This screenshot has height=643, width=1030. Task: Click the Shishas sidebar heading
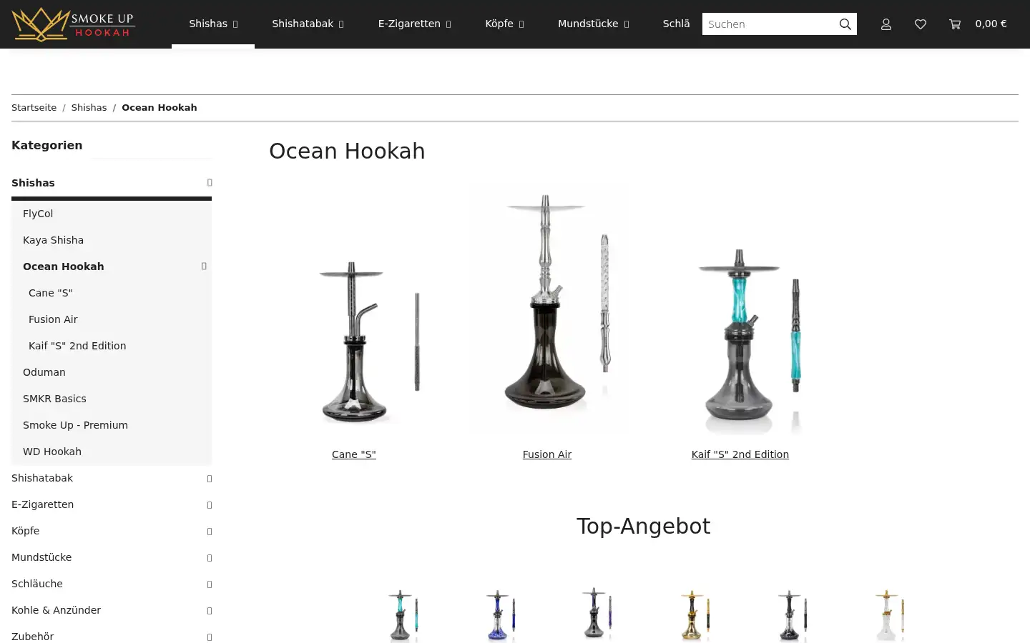tap(33, 183)
